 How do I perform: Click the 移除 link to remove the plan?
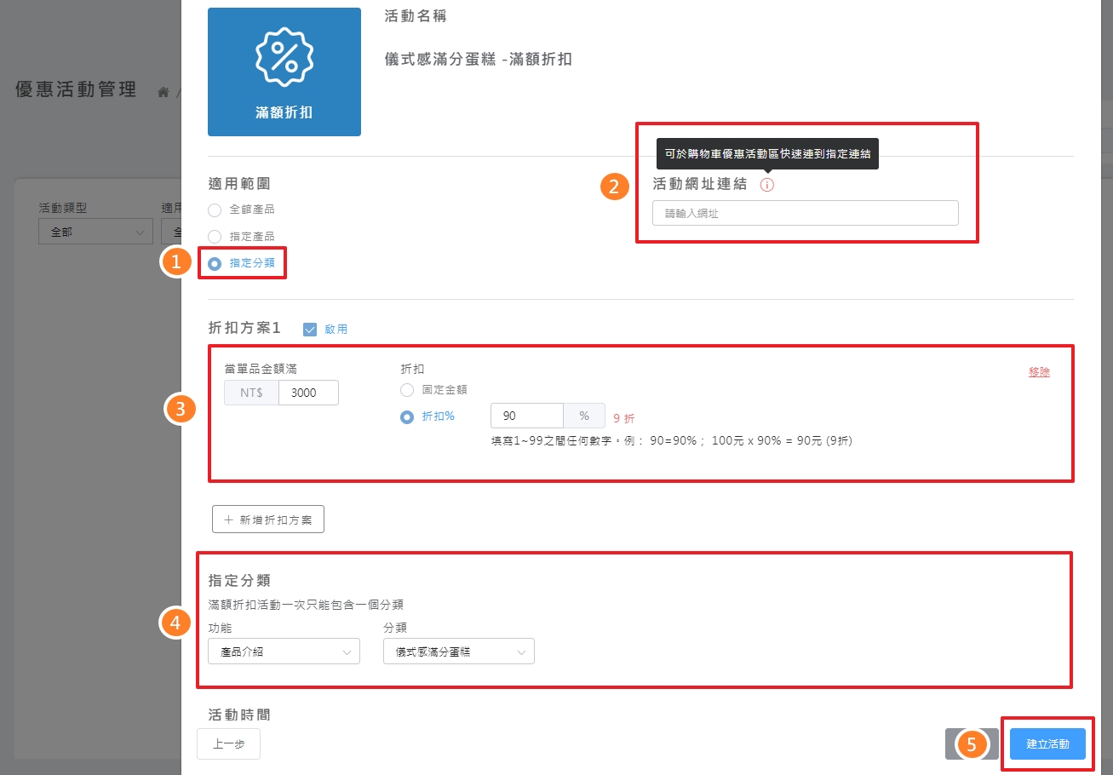click(x=1039, y=372)
